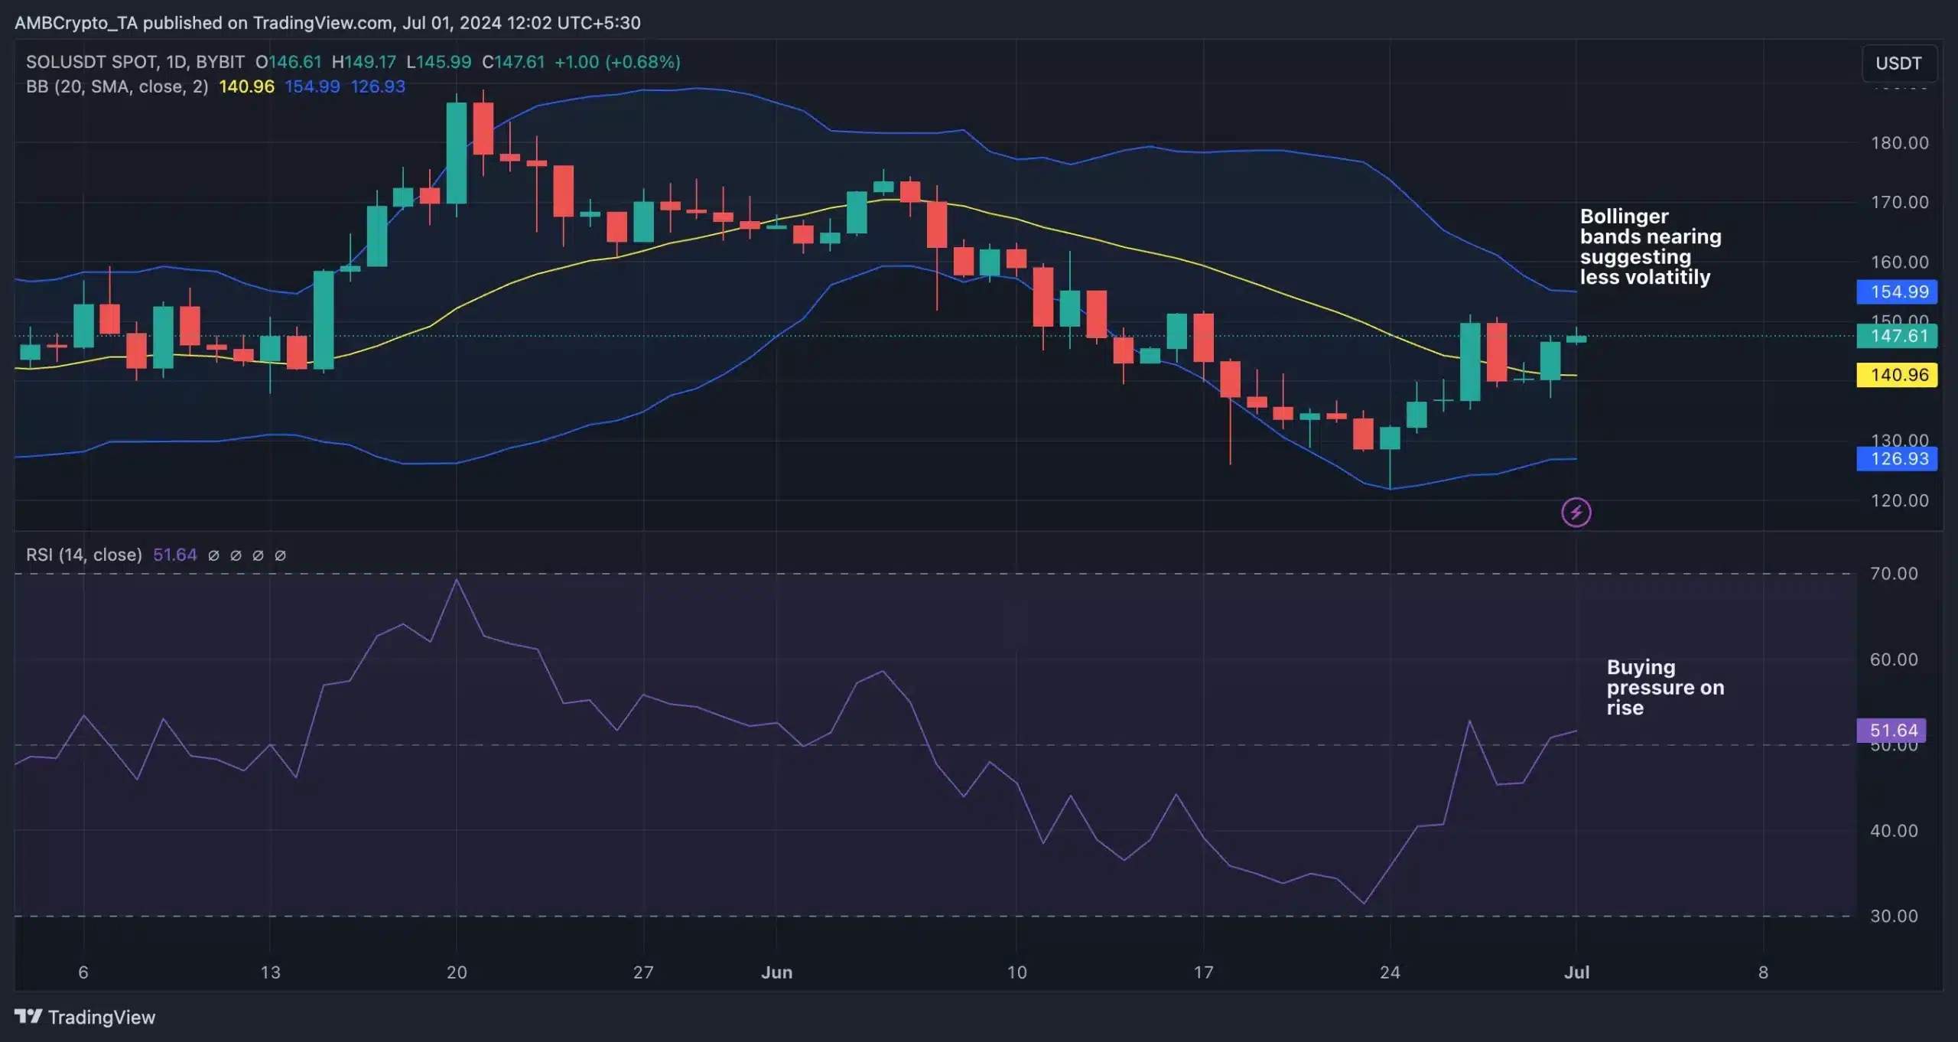This screenshot has height=1042, width=1958.
Task: Click the 6 date label on time axis
Action: pos(83,972)
